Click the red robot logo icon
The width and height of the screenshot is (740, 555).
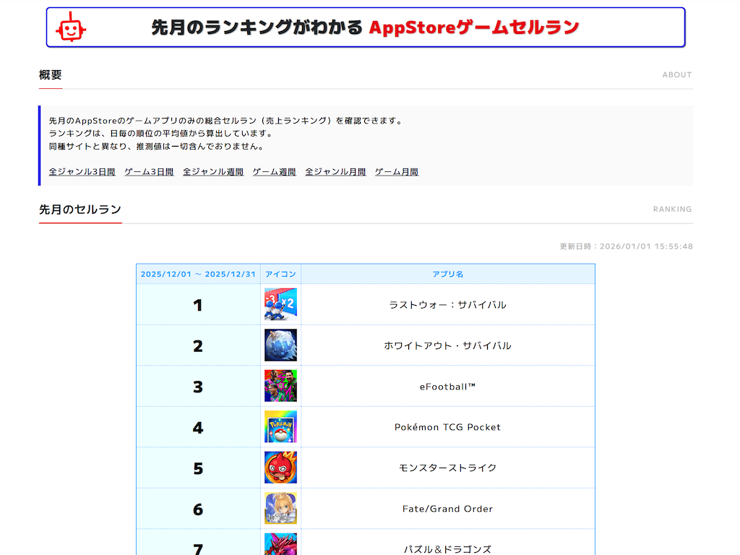71,27
